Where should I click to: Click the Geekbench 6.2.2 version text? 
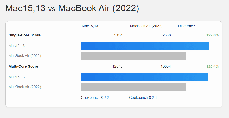pyautogui.click(x=95, y=98)
